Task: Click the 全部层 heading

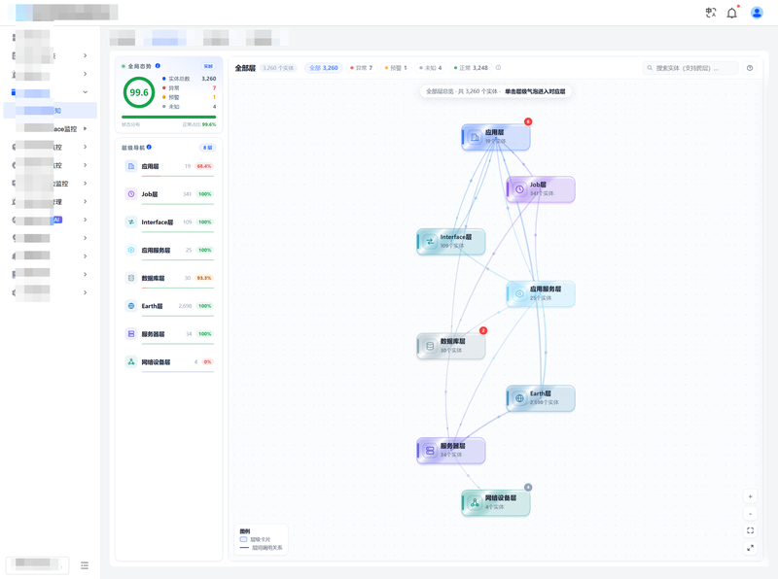Action: pyautogui.click(x=245, y=68)
